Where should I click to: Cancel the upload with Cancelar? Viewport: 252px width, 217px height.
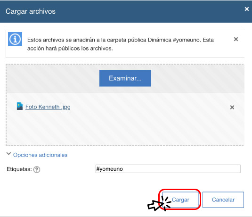[223, 200]
